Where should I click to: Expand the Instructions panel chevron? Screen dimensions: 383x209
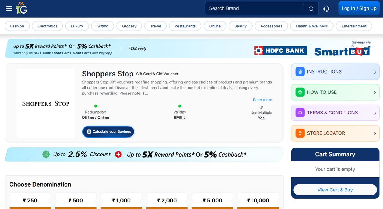[x=375, y=72]
